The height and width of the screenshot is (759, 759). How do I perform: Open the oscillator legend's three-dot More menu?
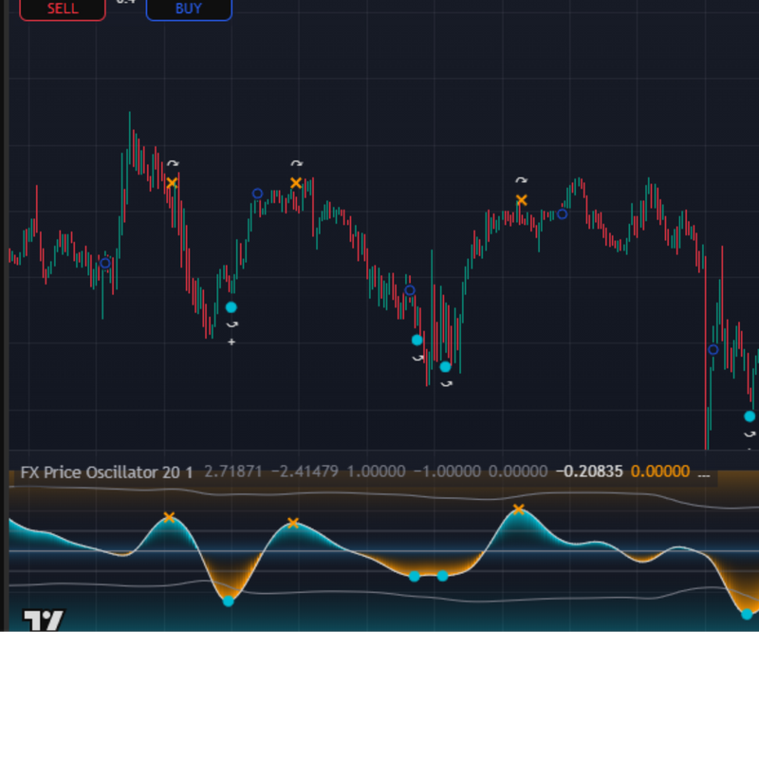pyautogui.click(x=703, y=472)
